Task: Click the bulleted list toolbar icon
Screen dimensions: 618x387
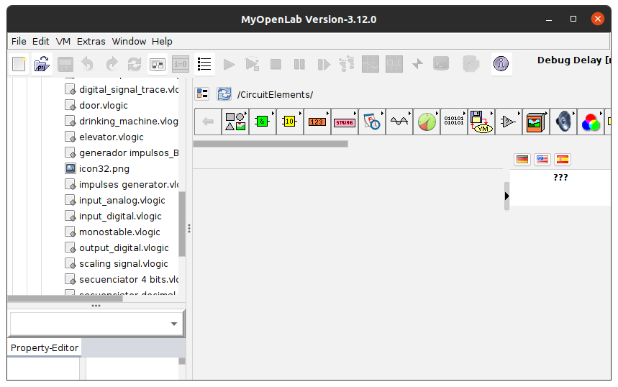Action: (204, 64)
